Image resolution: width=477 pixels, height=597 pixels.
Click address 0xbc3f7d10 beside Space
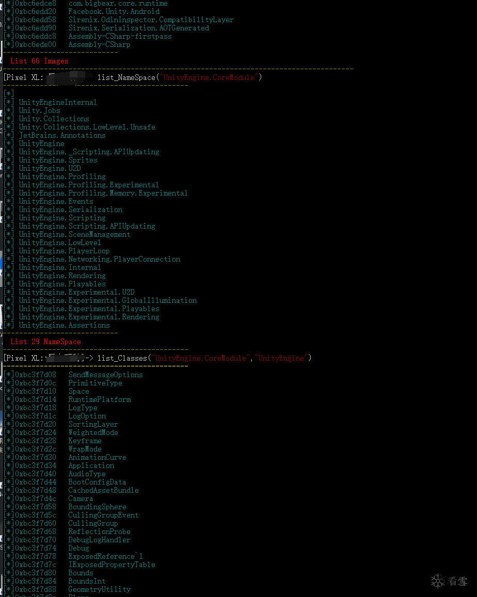[36, 392]
